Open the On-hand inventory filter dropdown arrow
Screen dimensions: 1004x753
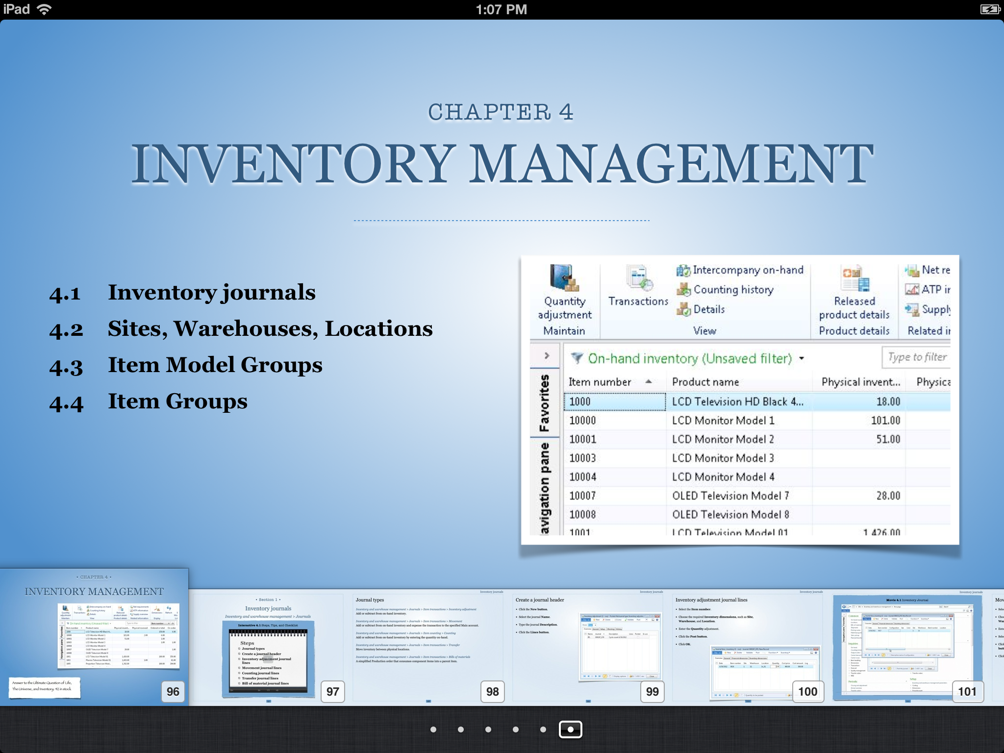pos(802,358)
